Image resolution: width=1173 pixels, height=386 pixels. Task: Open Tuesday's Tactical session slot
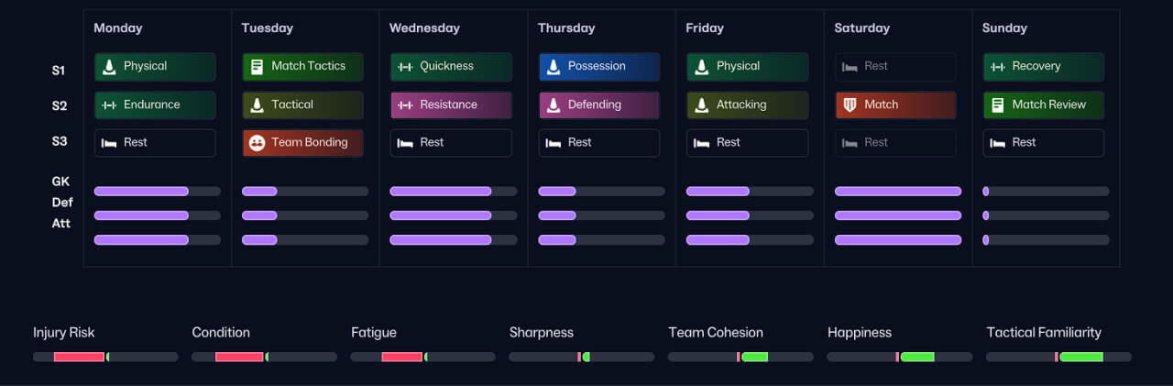302,105
